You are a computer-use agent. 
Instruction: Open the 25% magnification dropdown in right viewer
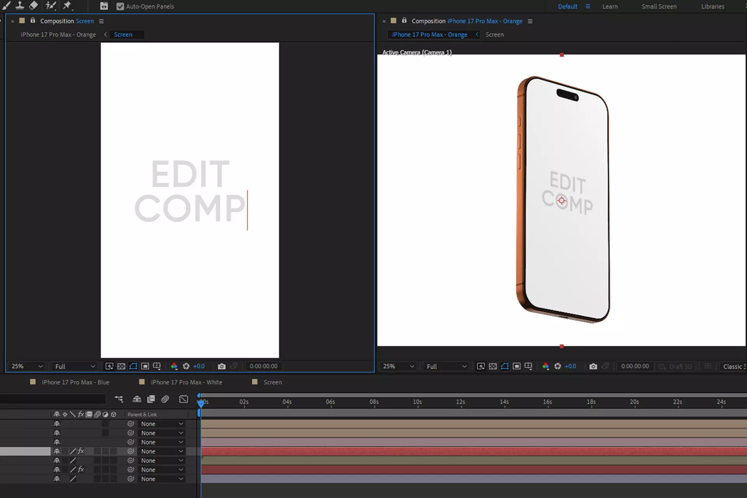click(x=398, y=366)
